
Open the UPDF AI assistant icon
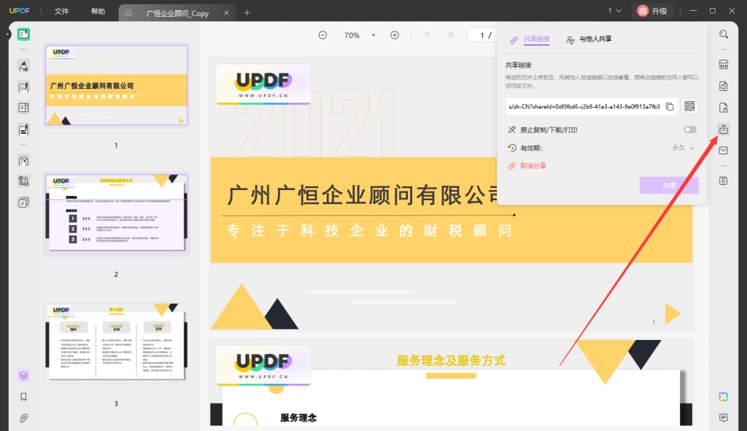(724, 397)
